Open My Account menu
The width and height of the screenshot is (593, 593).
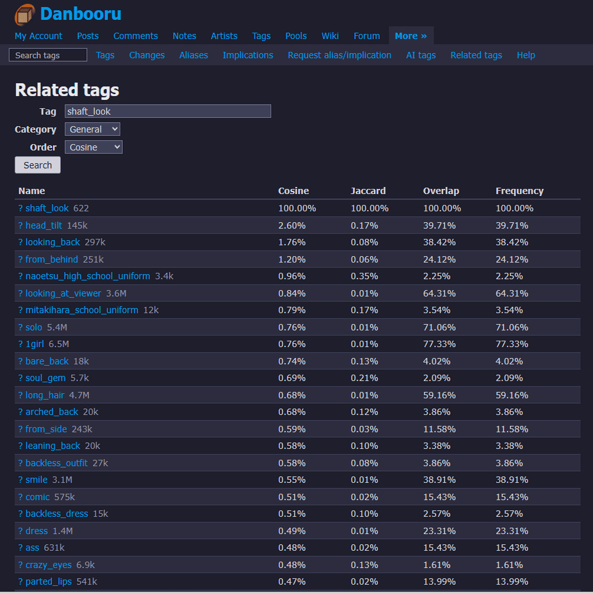pyautogui.click(x=38, y=36)
